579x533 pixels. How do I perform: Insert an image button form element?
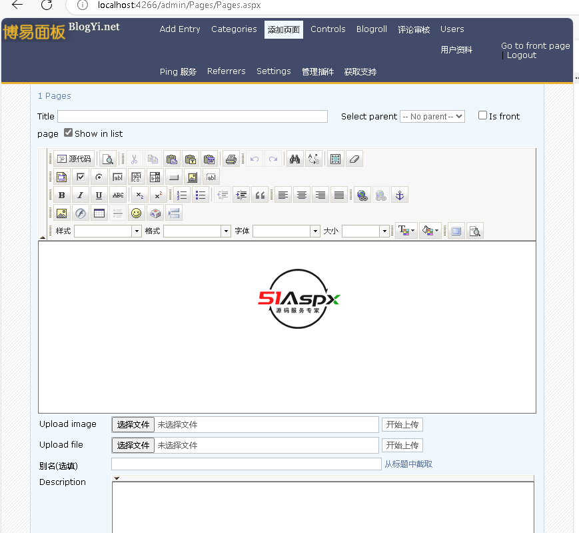coord(193,177)
